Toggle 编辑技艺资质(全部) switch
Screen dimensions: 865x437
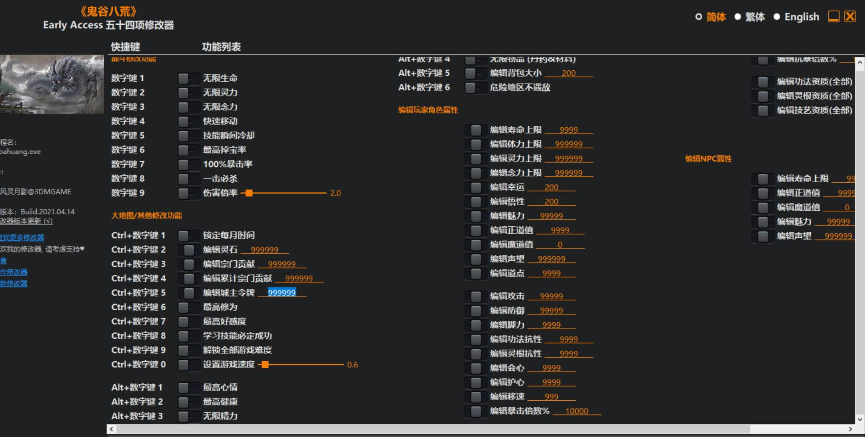(762, 111)
